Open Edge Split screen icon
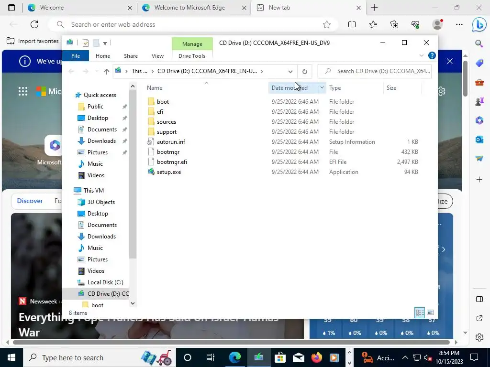This screenshot has width=490, height=367. coord(352,24)
